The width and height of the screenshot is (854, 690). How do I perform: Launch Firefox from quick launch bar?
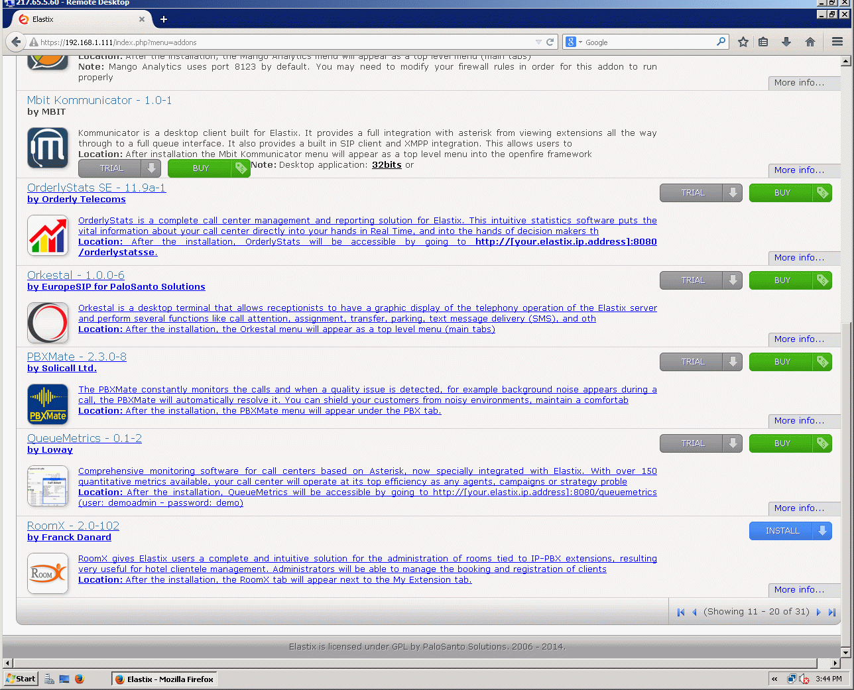[80, 679]
